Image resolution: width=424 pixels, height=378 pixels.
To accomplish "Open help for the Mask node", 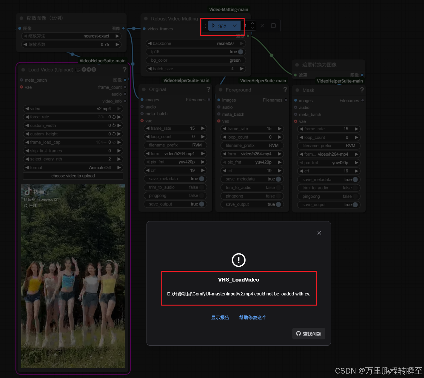I will click(x=362, y=90).
